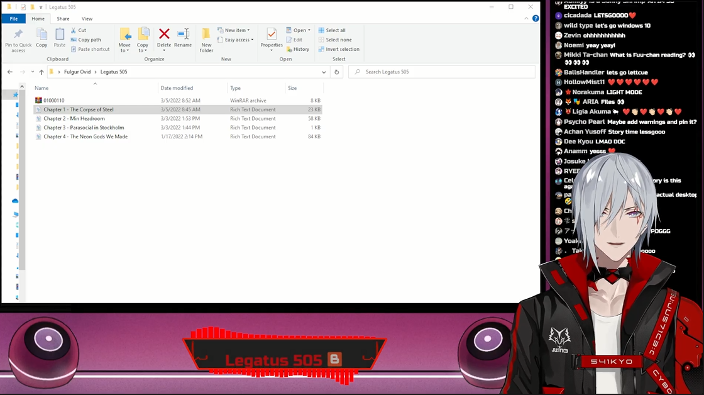Viewport: 704px width, 395px height.
Task: Click the Rename icon in Organize group
Action: (x=183, y=36)
